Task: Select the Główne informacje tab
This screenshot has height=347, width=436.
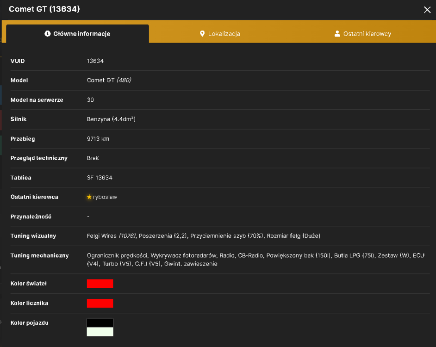Action: (x=78, y=34)
